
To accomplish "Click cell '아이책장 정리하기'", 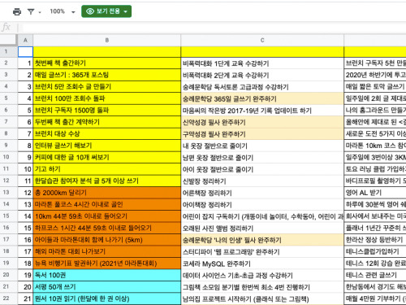I will [x=262, y=204].
